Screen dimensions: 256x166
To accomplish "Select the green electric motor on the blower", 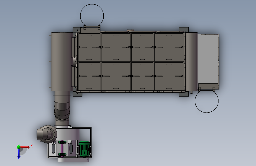I will pos(84,148).
